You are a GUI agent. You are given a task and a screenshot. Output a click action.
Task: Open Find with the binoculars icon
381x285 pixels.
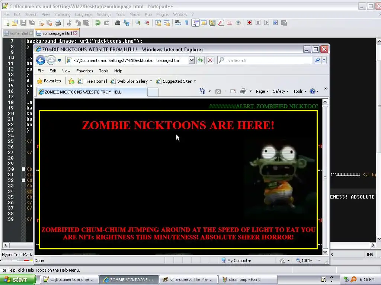118,23
